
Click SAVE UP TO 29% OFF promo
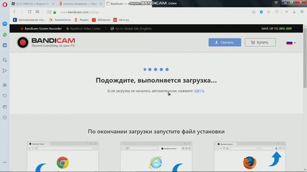276,29
